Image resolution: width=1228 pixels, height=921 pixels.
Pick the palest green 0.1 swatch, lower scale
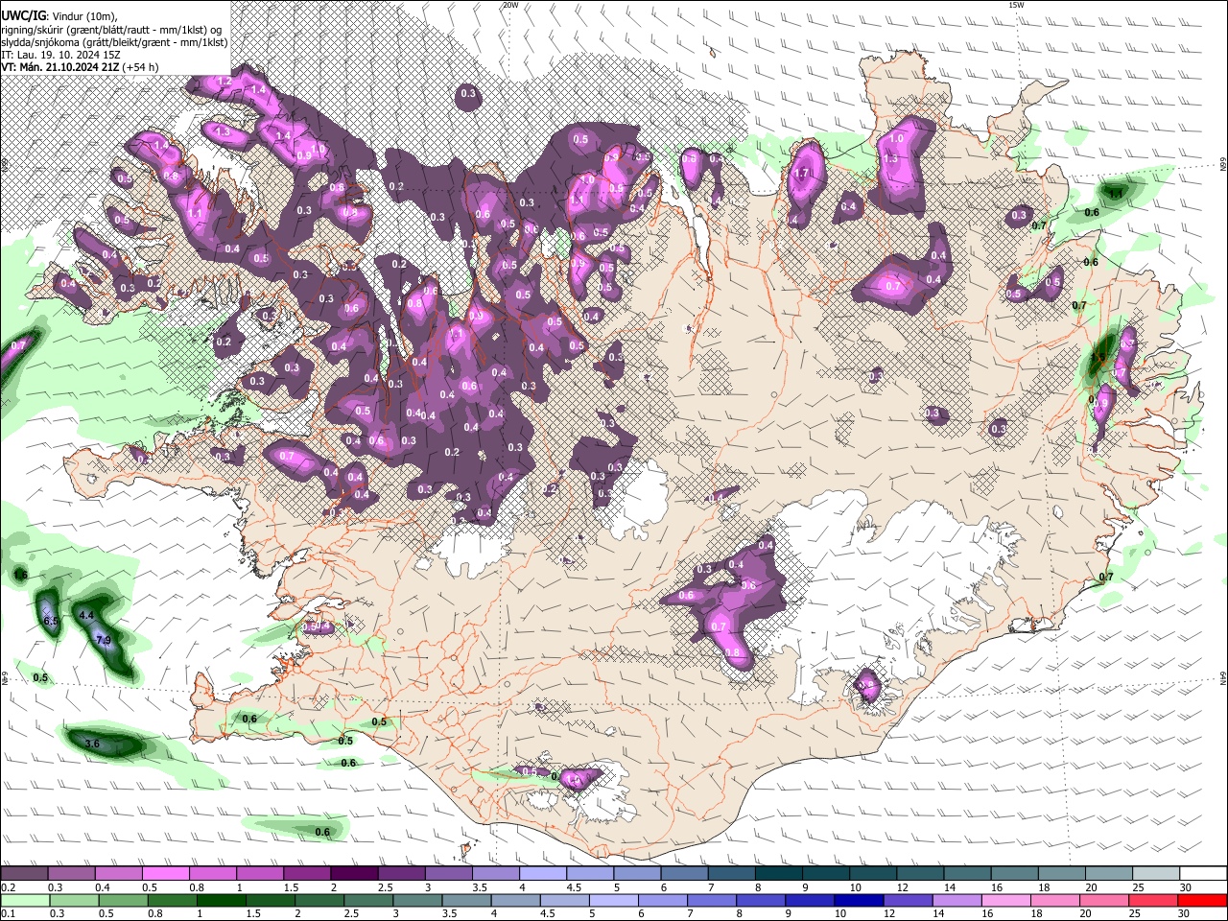(25, 900)
